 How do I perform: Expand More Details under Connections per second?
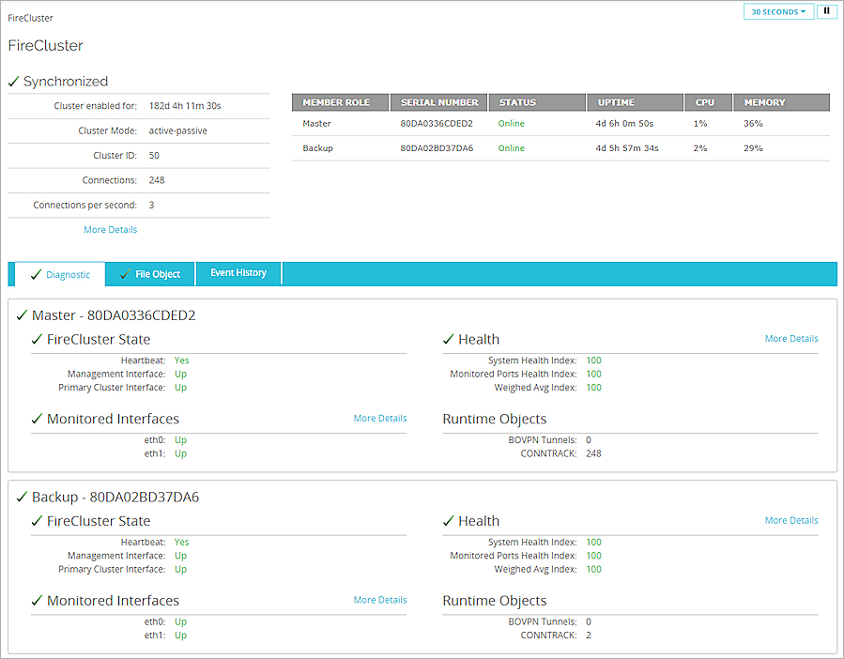point(110,229)
